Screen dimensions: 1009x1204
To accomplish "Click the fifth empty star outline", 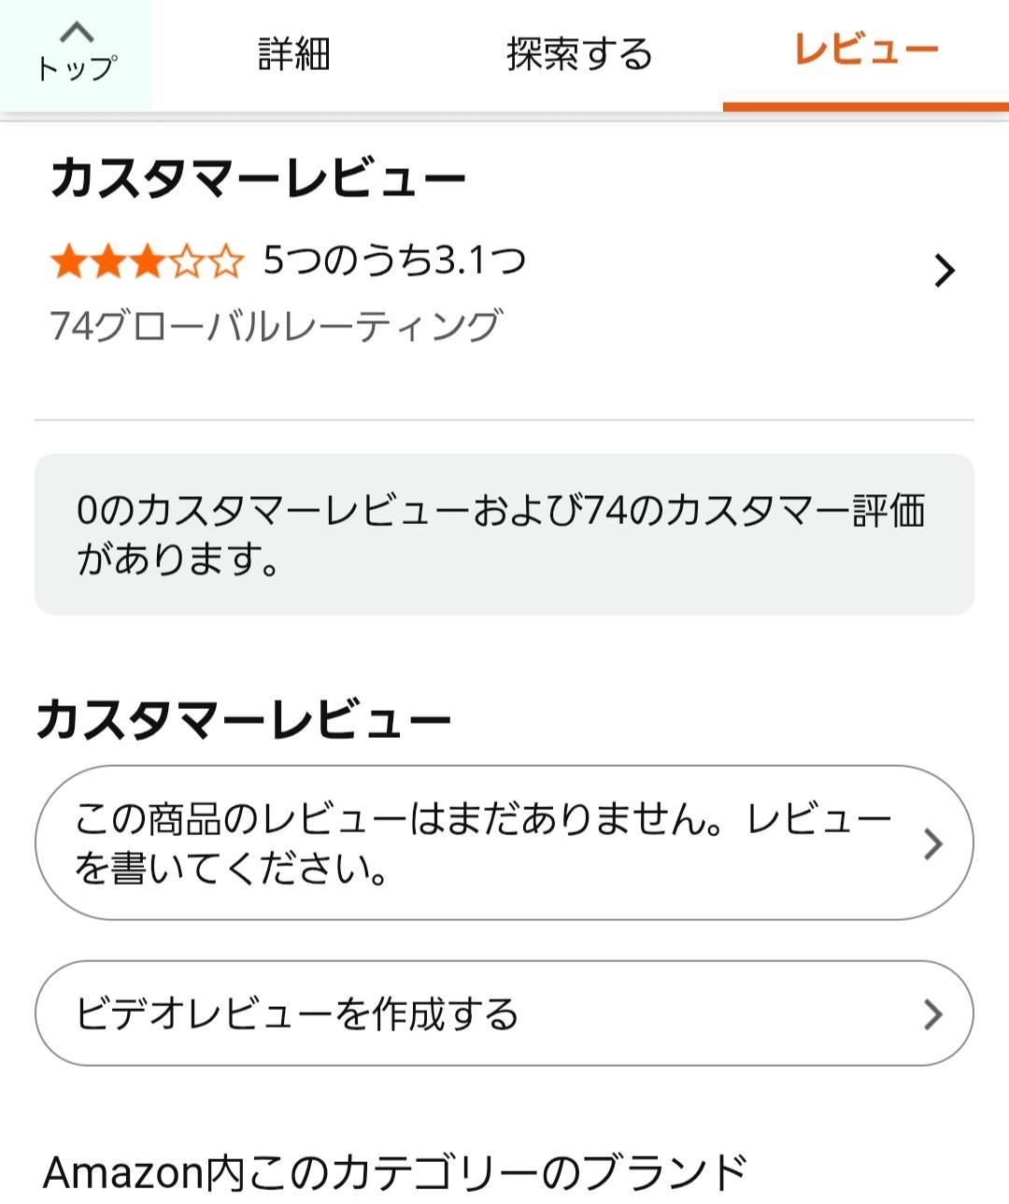I will pos(225,262).
